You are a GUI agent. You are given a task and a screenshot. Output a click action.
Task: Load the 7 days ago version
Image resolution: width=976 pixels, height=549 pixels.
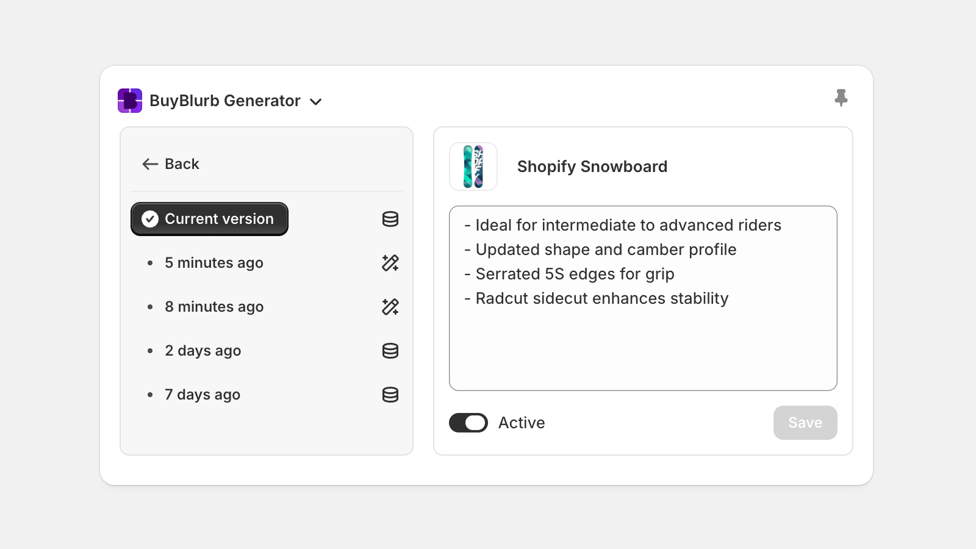203,395
